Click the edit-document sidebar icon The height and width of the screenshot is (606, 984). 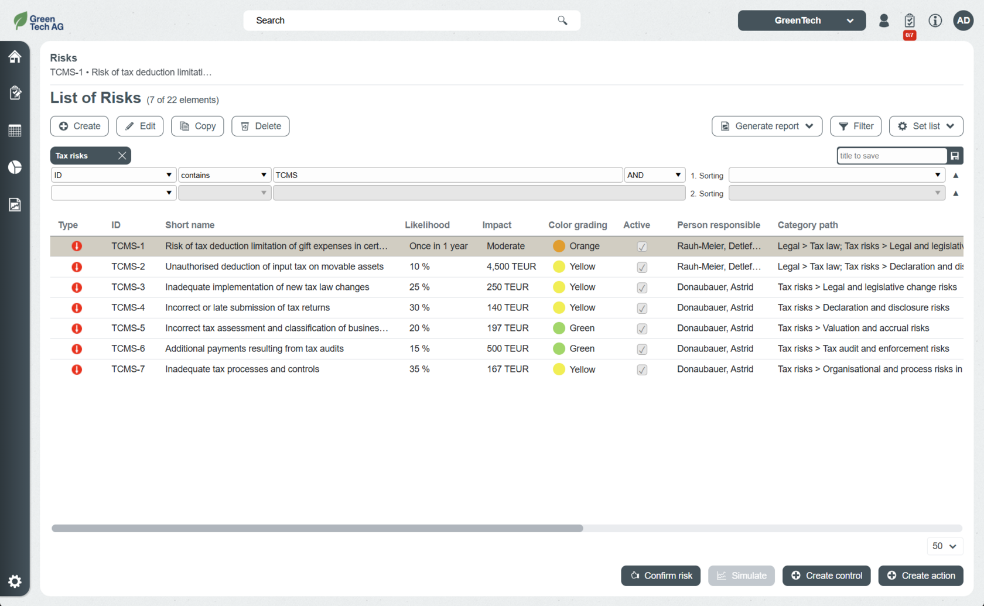(x=15, y=93)
